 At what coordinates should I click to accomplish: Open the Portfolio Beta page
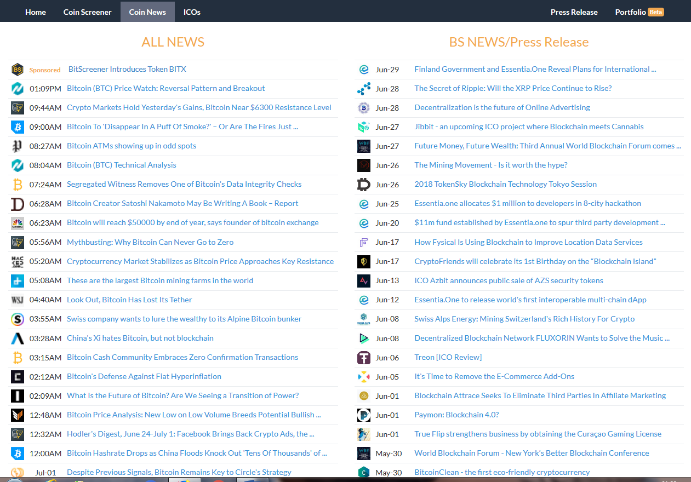pos(639,12)
